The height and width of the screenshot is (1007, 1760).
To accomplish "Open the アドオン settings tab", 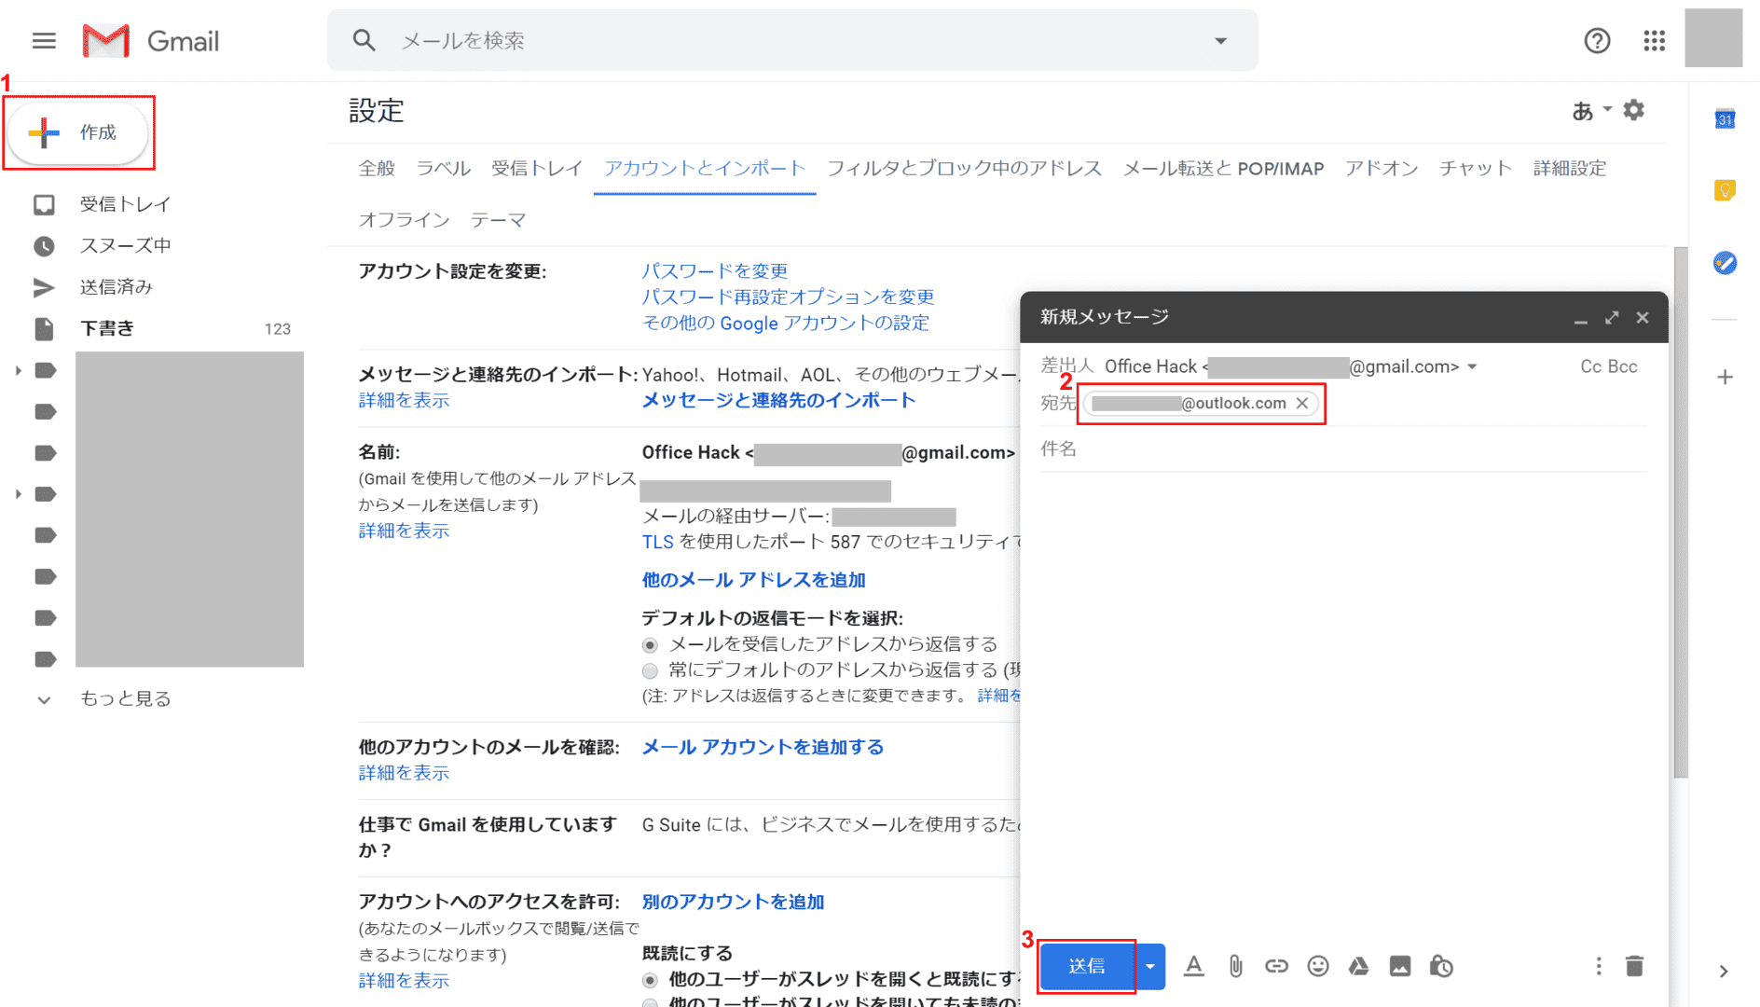I will [1382, 169].
